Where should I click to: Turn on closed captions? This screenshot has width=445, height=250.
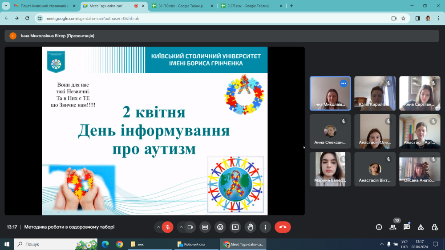[205, 227]
